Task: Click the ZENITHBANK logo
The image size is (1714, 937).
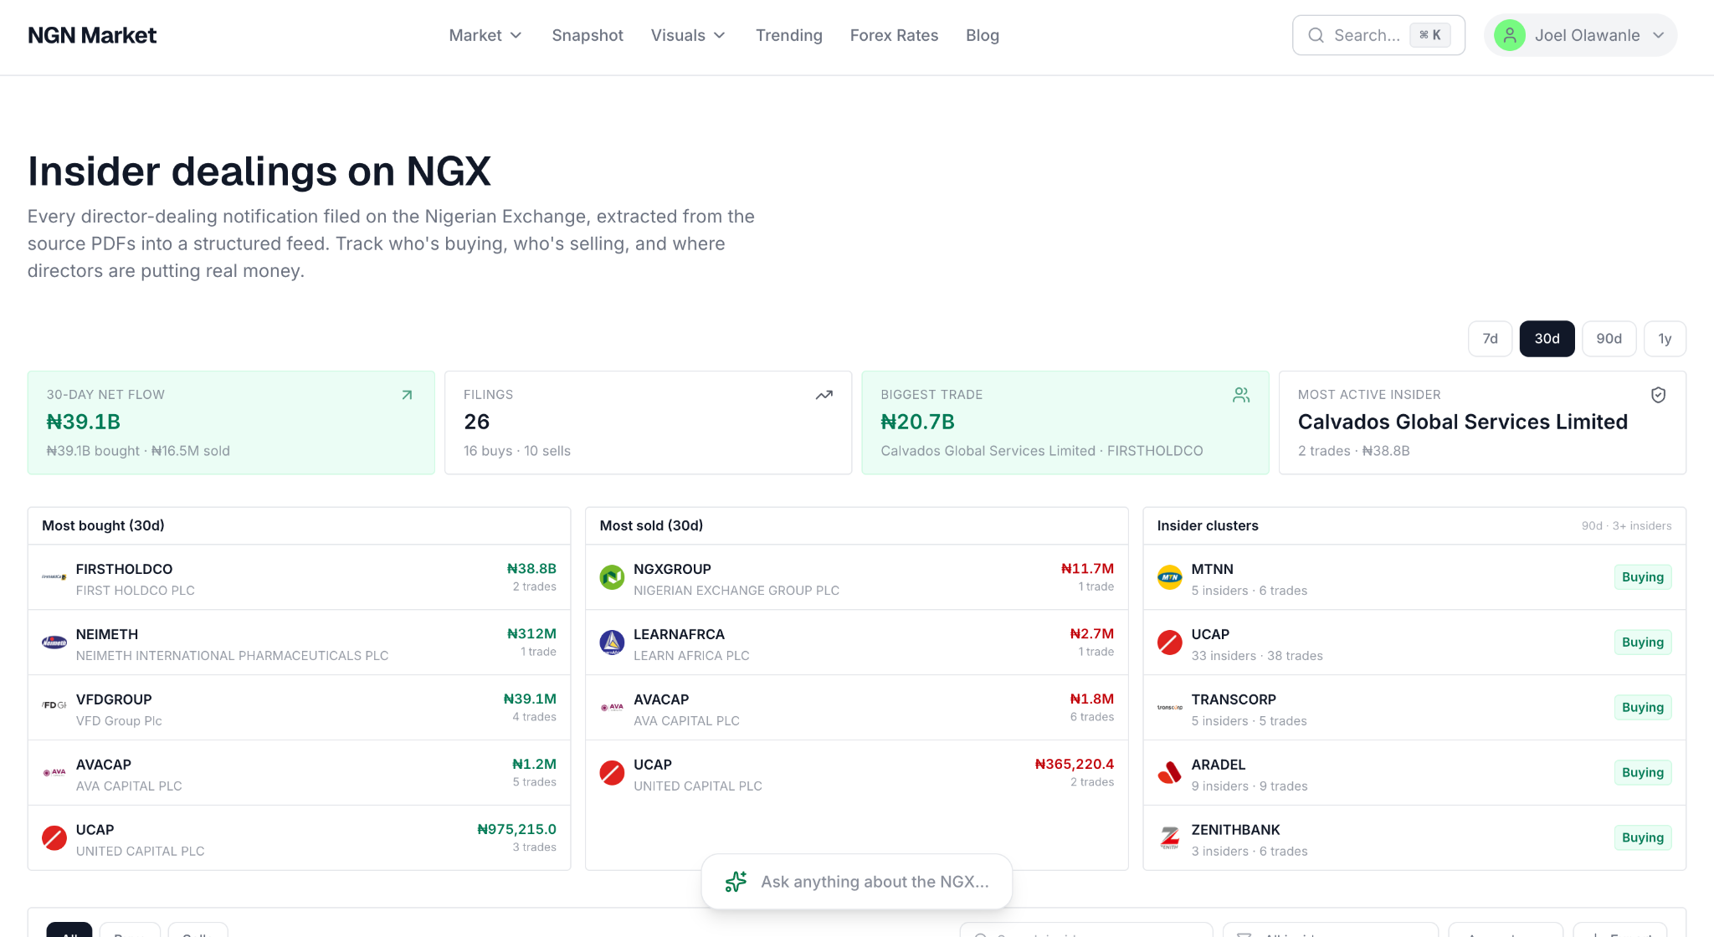Action: tap(1169, 838)
